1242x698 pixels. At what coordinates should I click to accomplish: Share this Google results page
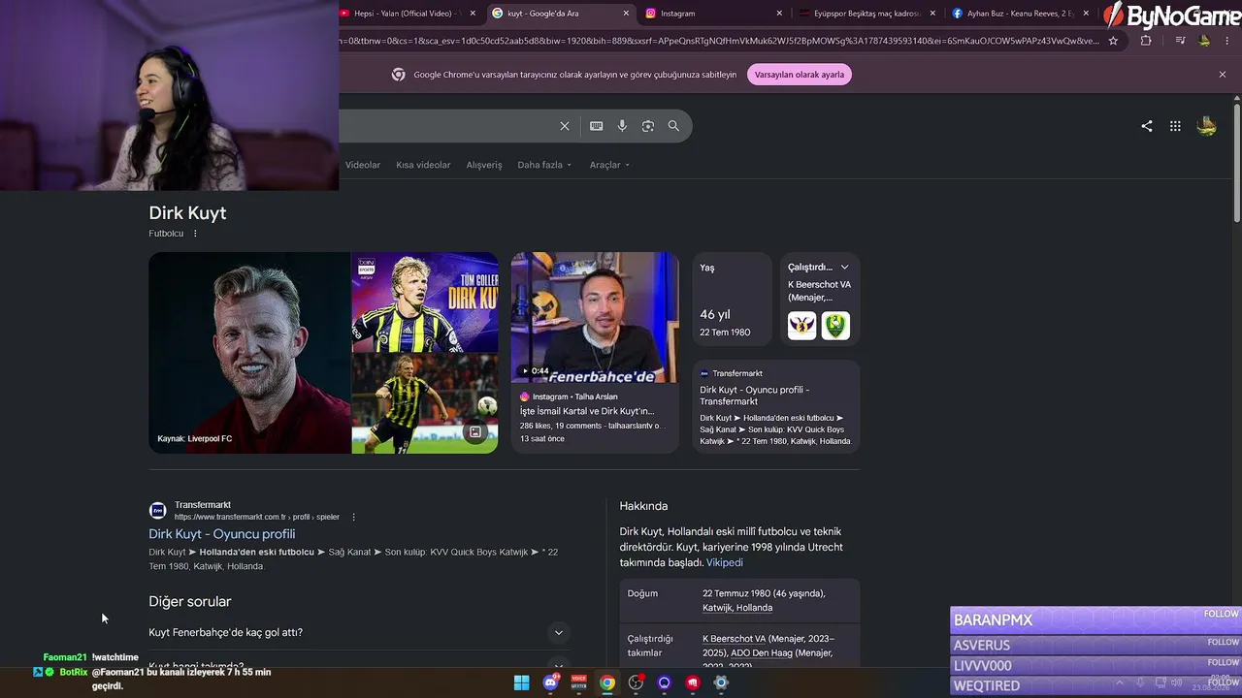pos(1147,126)
